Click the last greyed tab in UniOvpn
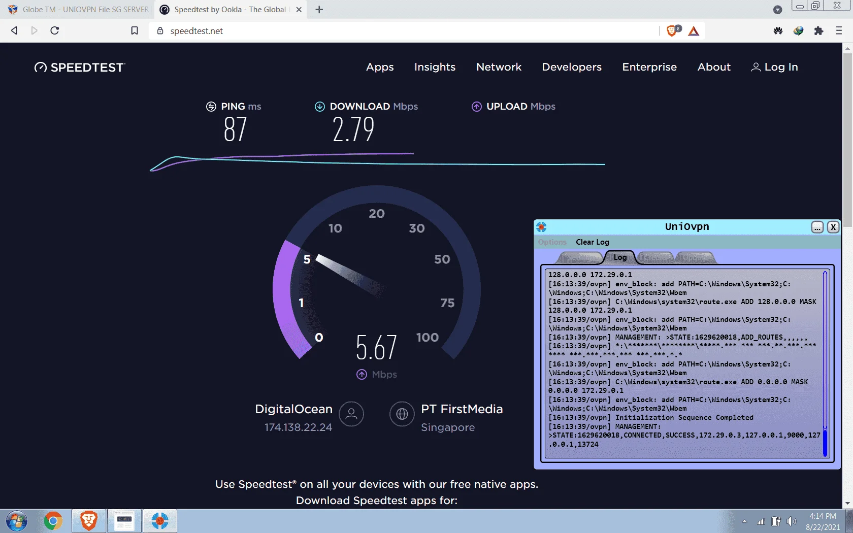Image resolution: width=853 pixels, height=533 pixels. (x=695, y=258)
